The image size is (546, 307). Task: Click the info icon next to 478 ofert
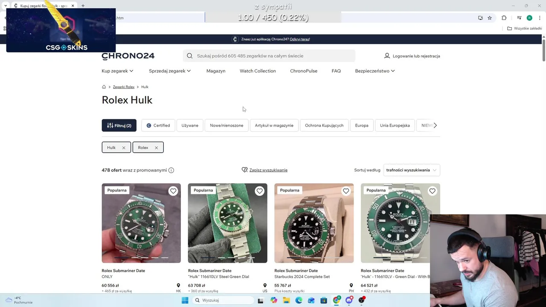coord(171,170)
